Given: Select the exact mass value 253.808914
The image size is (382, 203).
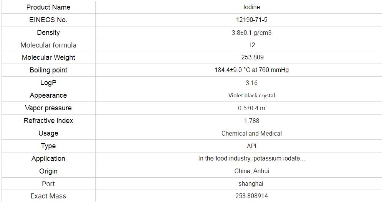Looking at the screenshot, I should (x=251, y=196).
